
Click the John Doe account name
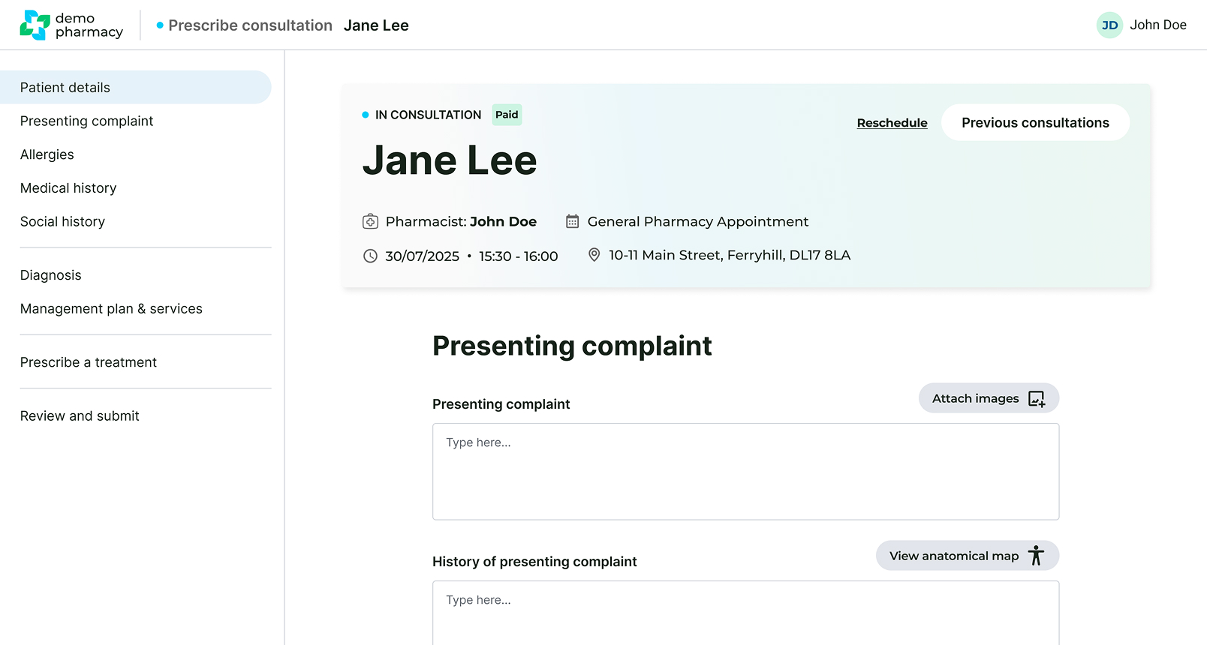1158,25
